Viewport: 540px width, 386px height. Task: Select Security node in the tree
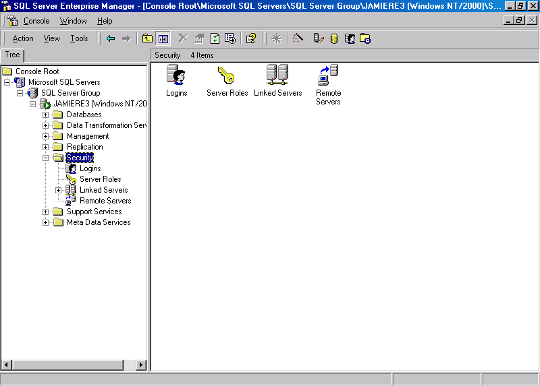(x=80, y=158)
